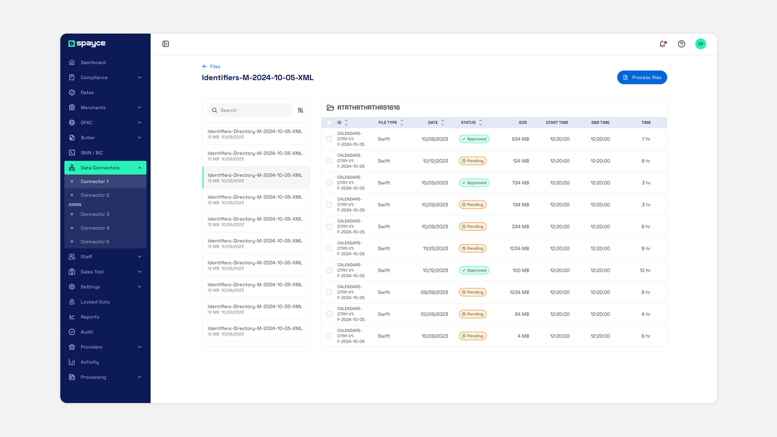Collapse sidebar using panel toggle icon
This screenshot has height=437, width=777.
(166, 44)
